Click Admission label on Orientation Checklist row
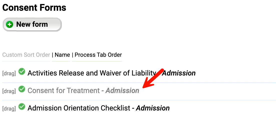Screen dimensions: 276x115 tap(153, 108)
